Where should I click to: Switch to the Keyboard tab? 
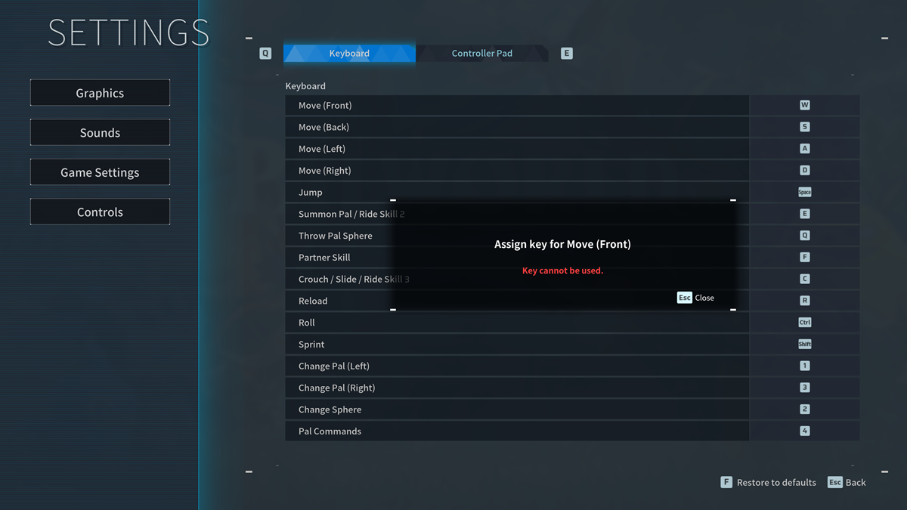[x=348, y=53]
